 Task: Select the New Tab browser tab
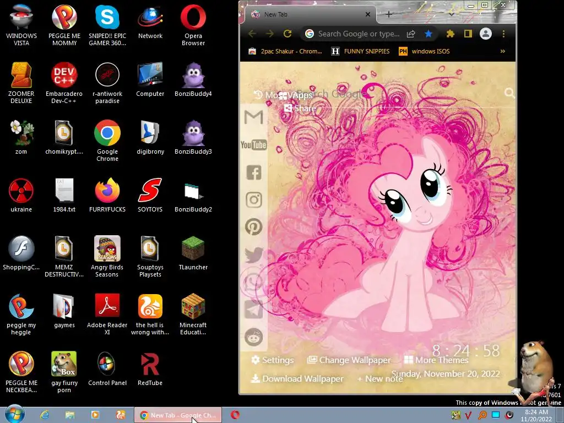tap(307, 14)
